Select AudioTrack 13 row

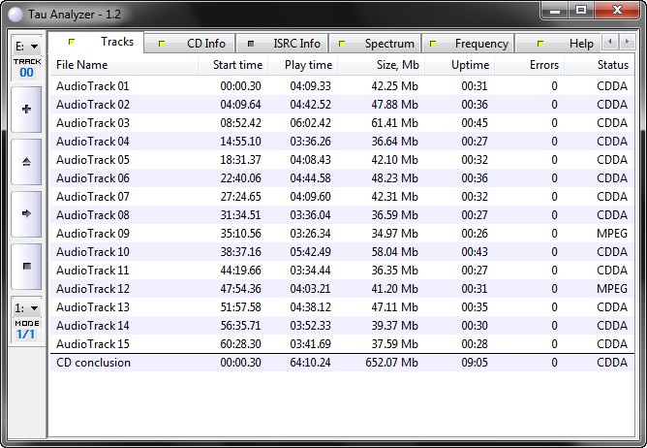point(342,307)
